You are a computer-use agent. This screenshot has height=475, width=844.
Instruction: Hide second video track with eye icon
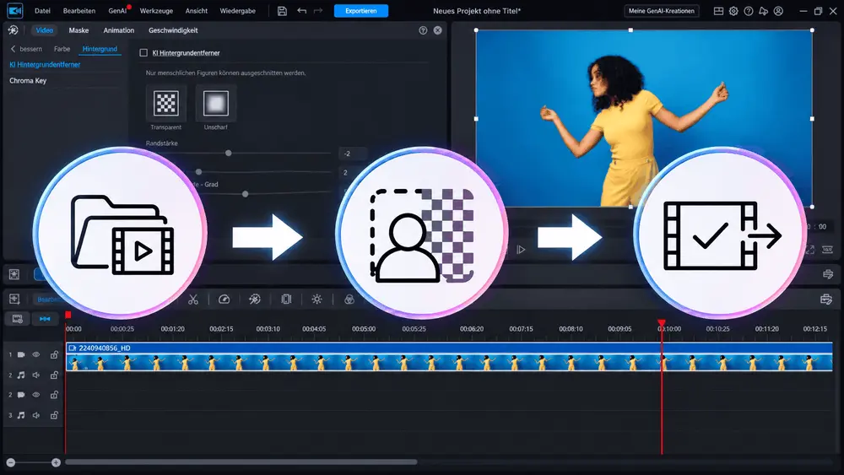[36, 395]
